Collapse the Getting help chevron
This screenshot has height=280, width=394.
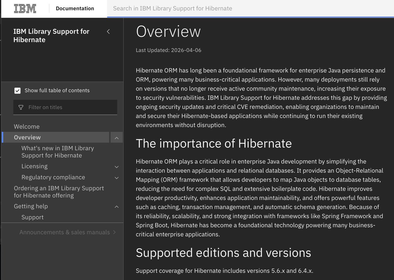pyautogui.click(x=117, y=207)
